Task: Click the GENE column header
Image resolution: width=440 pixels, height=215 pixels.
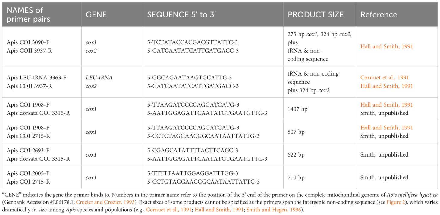Action: click(96, 15)
